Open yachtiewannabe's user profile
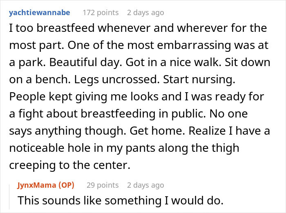The image size is (286, 213). pos(39,12)
